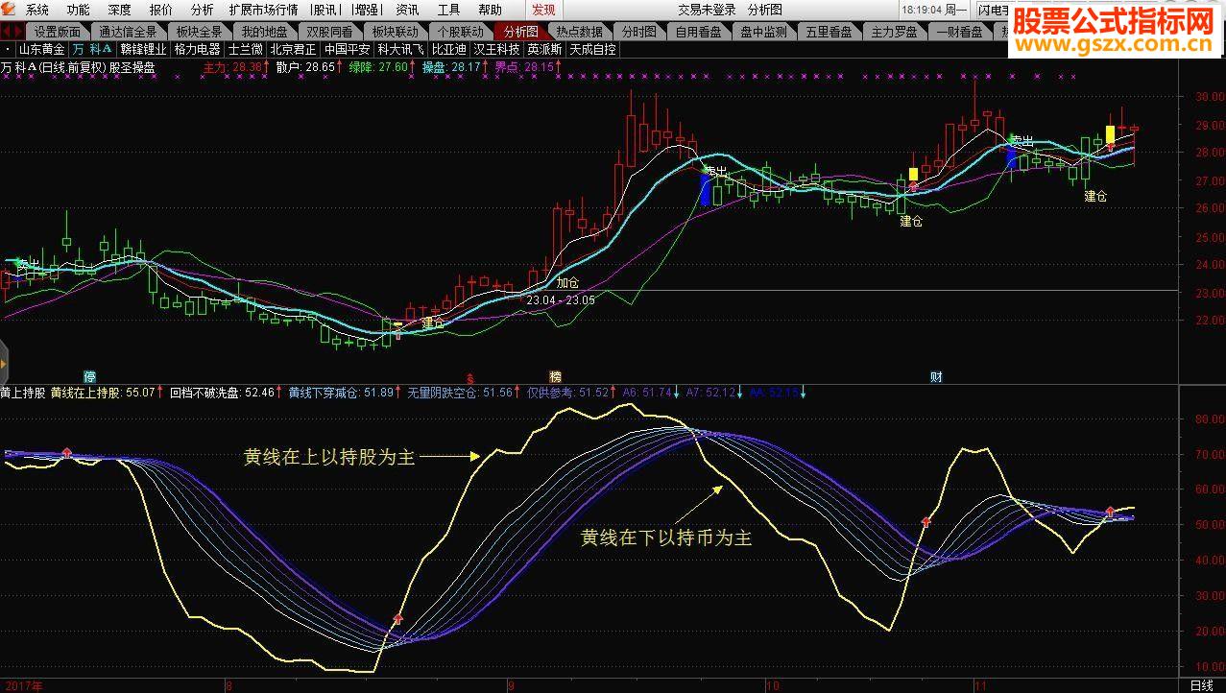1226x693 pixels.
Task: Open the 资讯 menu
Action: [x=407, y=10]
